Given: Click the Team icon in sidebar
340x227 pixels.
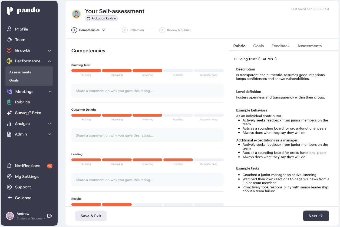Looking at the screenshot, I should (9, 40).
